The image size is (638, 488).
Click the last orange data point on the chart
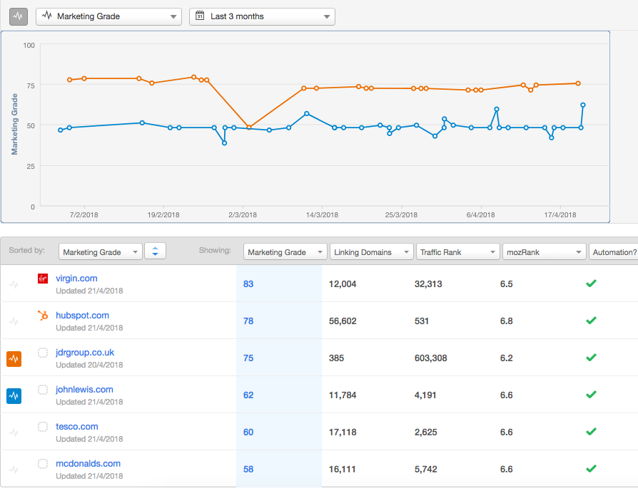[x=578, y=83]
